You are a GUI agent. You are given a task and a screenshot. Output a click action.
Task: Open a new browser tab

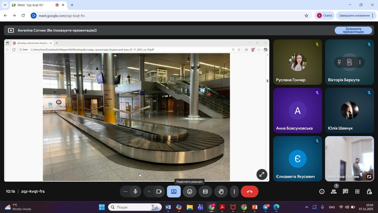tap(72, 5)
